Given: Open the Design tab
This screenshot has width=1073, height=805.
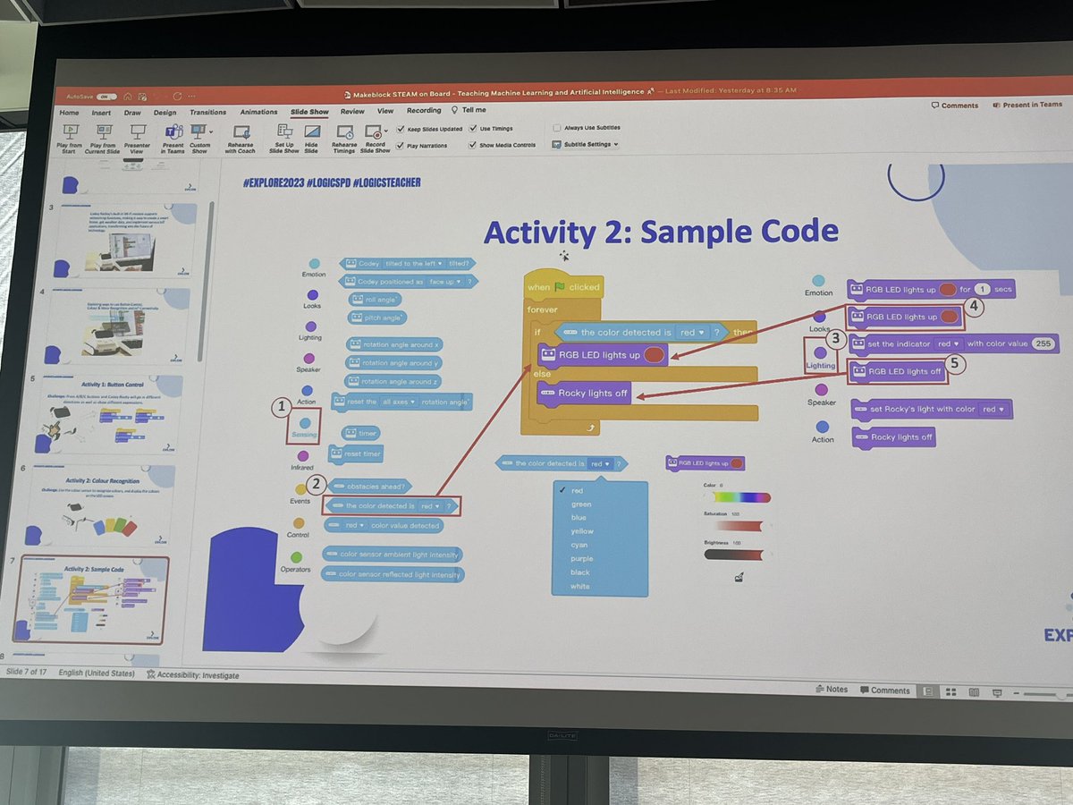Looking at the screenshot, I should [x=165, y=113].
